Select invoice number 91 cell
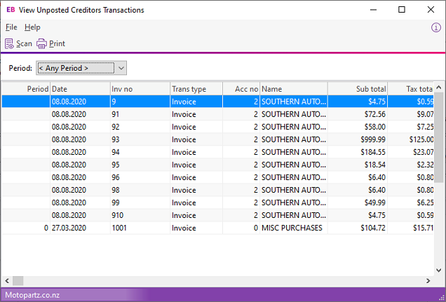 click(x=140, y=114)
